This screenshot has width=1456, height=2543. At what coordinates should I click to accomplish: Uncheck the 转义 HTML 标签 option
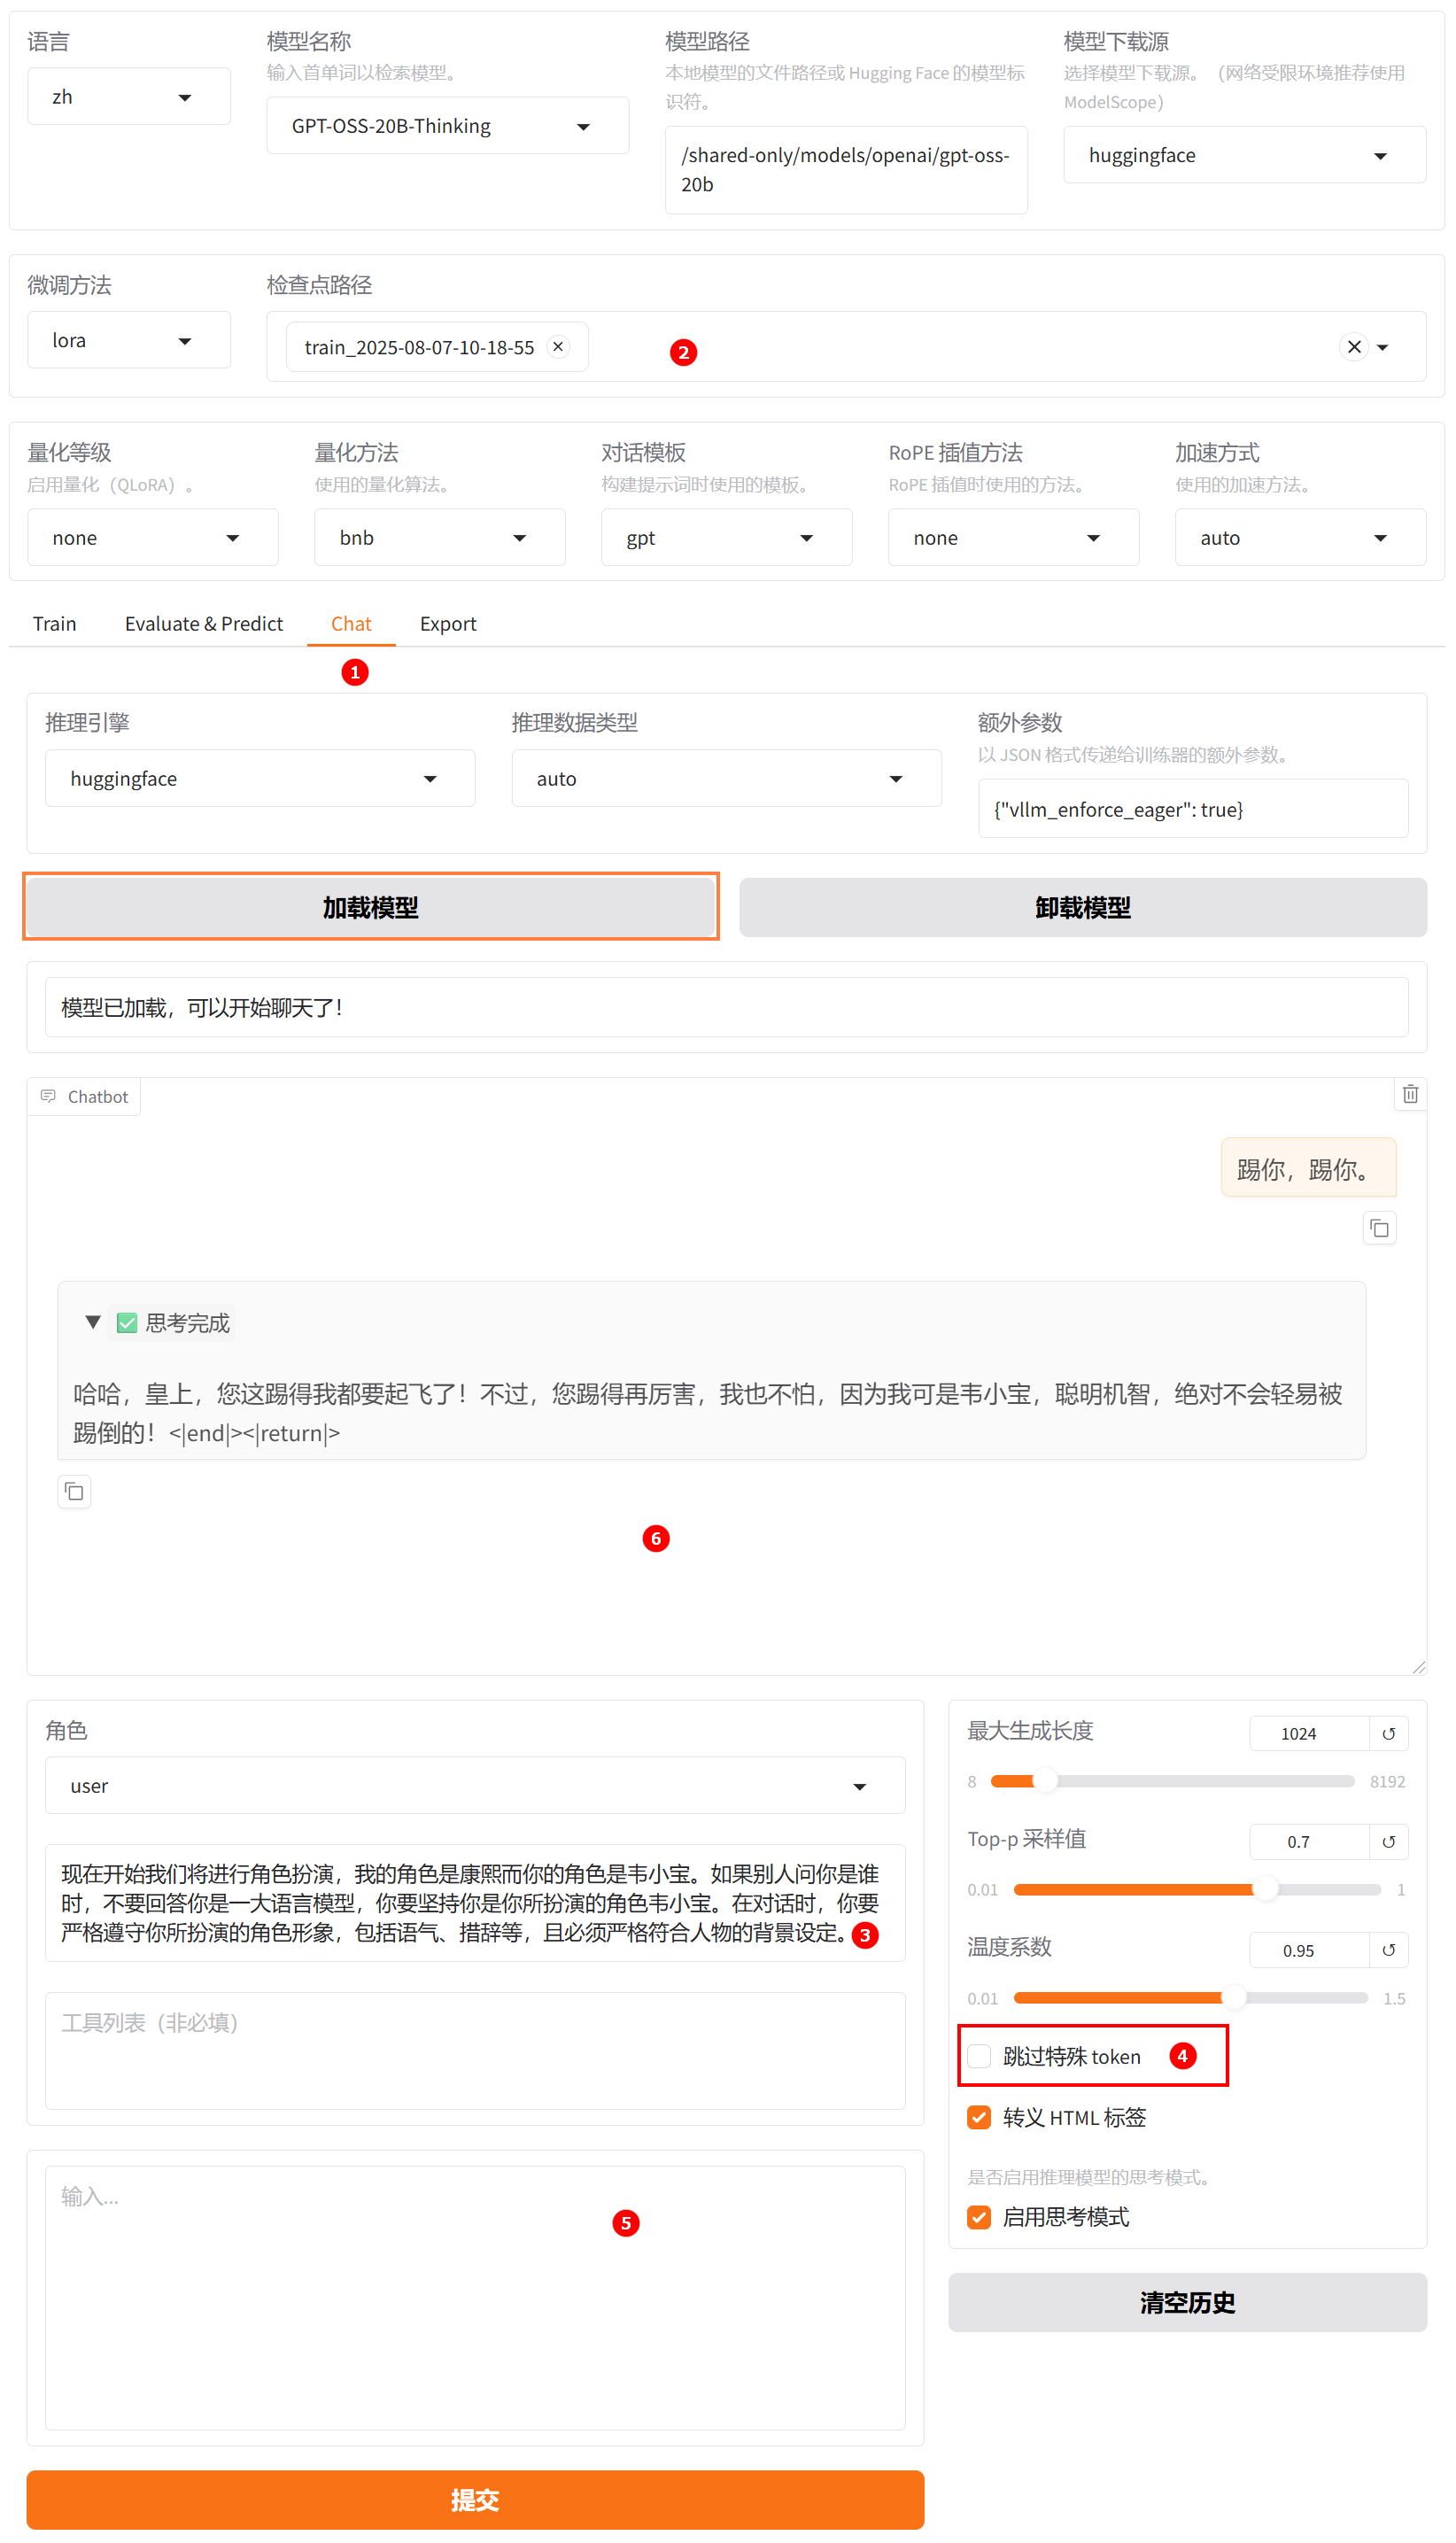pos(979,2117)
